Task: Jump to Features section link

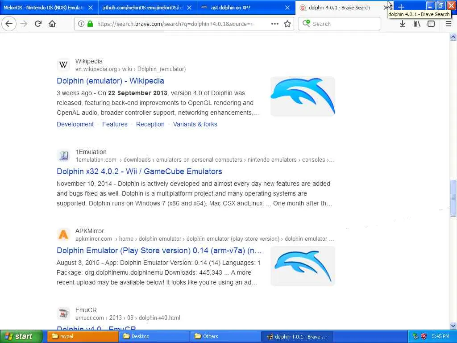Action: (115, 124)
